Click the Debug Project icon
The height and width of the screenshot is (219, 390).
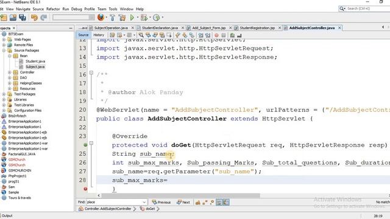[x=144, y=18]
